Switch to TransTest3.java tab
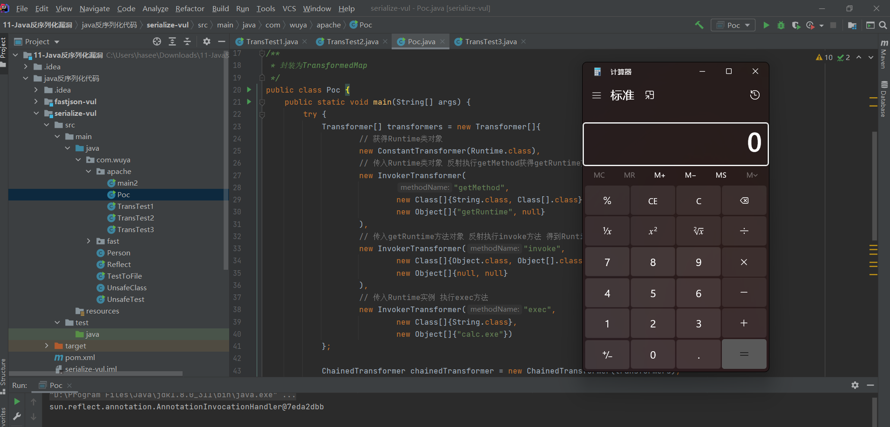890x427 pixels. point(491,42)
